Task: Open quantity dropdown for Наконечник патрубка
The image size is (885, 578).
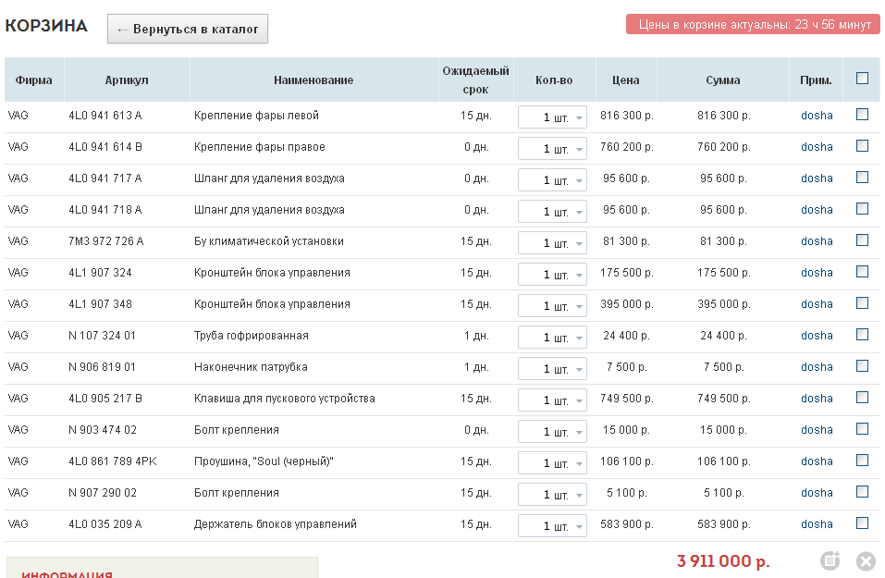Action: 553,369
